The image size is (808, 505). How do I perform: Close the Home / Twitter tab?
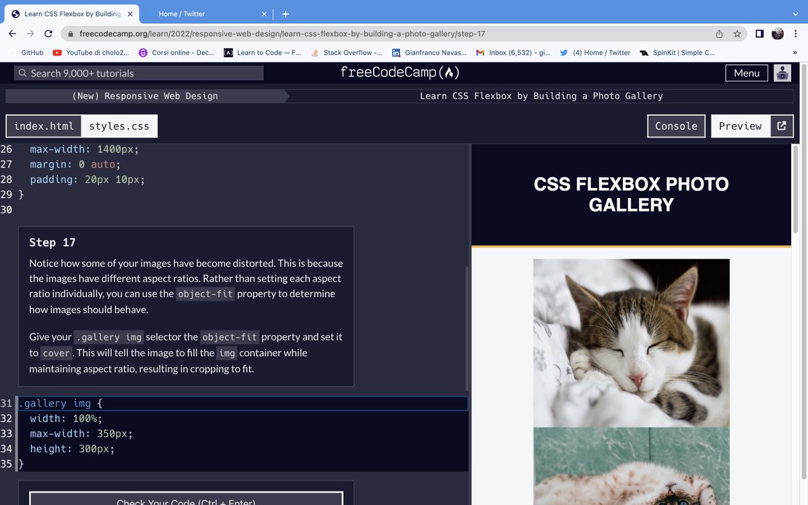point(264,13)
